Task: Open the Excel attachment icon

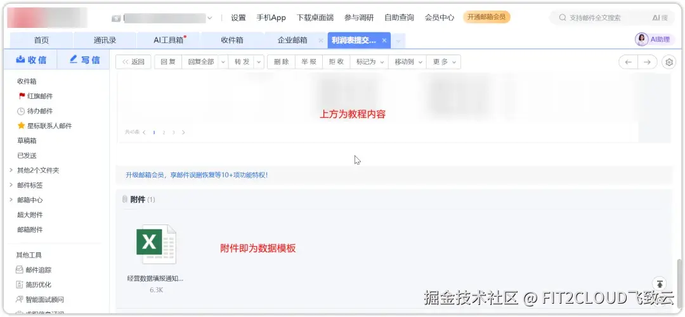Action: 156,244
